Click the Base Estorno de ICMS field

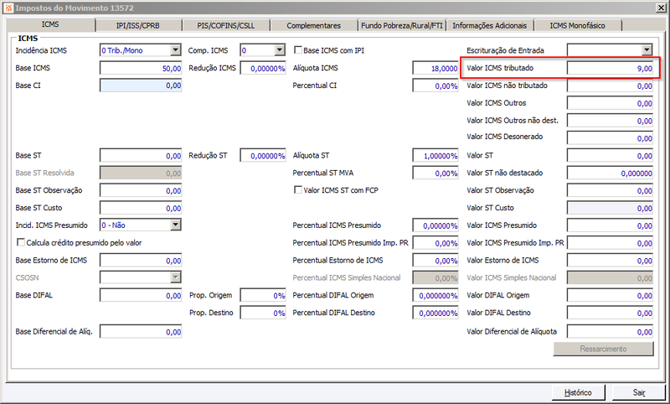tap(141, 261)
